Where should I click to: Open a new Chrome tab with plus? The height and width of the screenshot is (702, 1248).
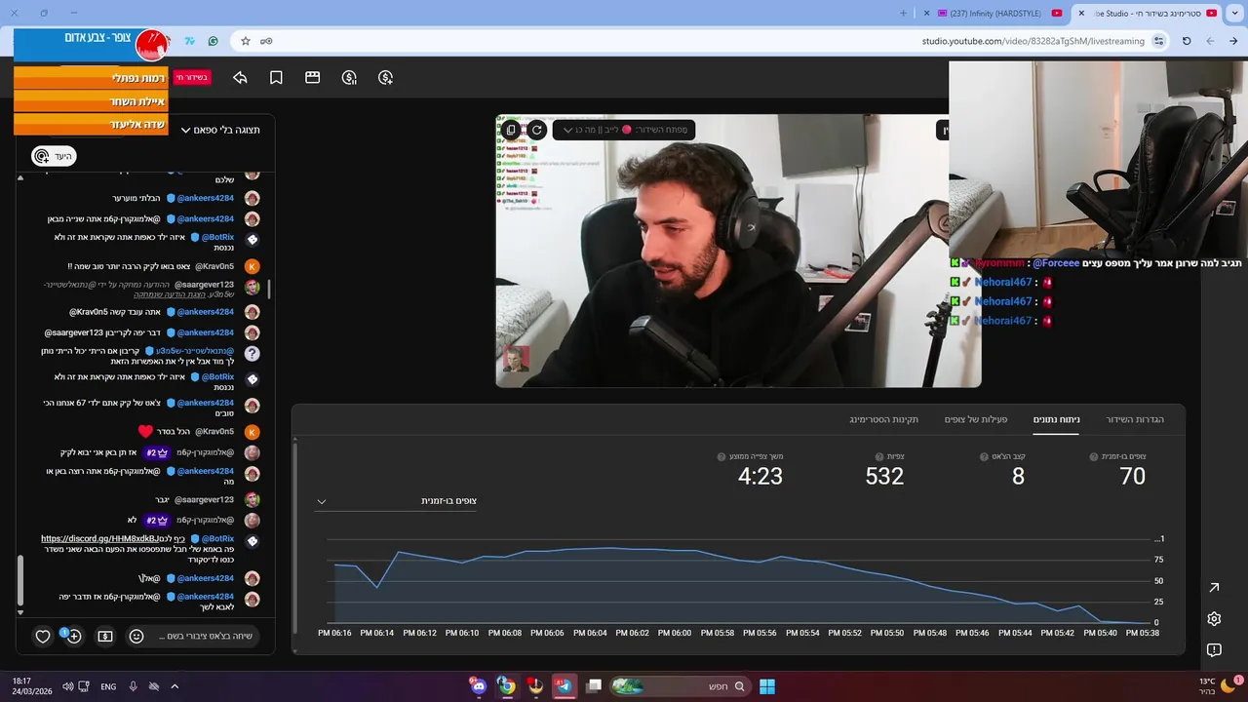904,13
